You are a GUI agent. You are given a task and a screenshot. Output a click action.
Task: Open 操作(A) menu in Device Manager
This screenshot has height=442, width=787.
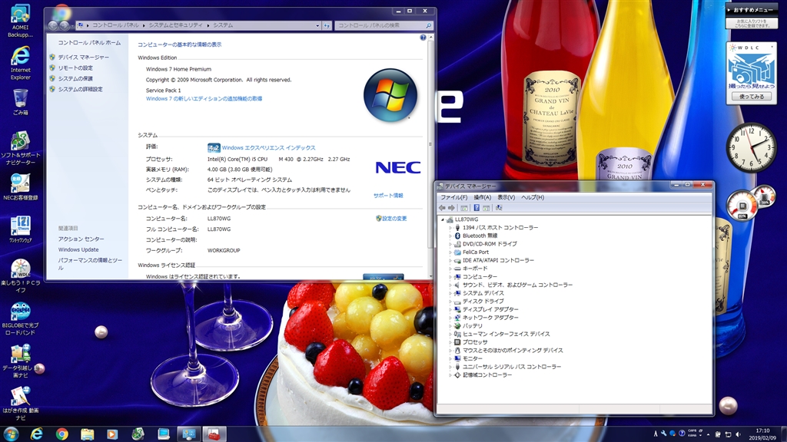tap(482, 197)
